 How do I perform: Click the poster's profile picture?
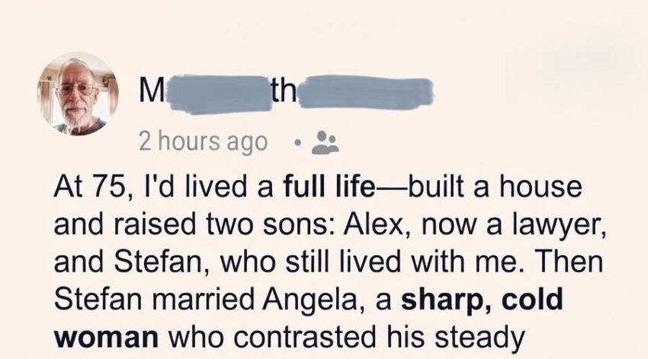point(77,94)
